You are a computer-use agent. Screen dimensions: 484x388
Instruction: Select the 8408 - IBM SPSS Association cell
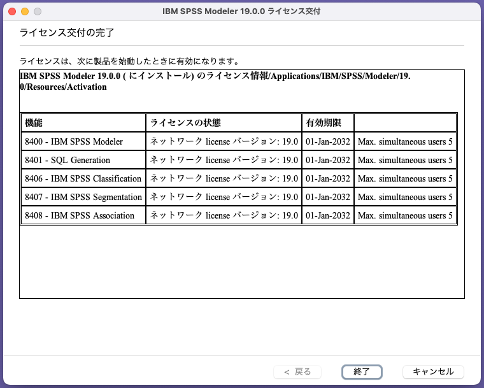pyautogui.click(x=83, y=215)
